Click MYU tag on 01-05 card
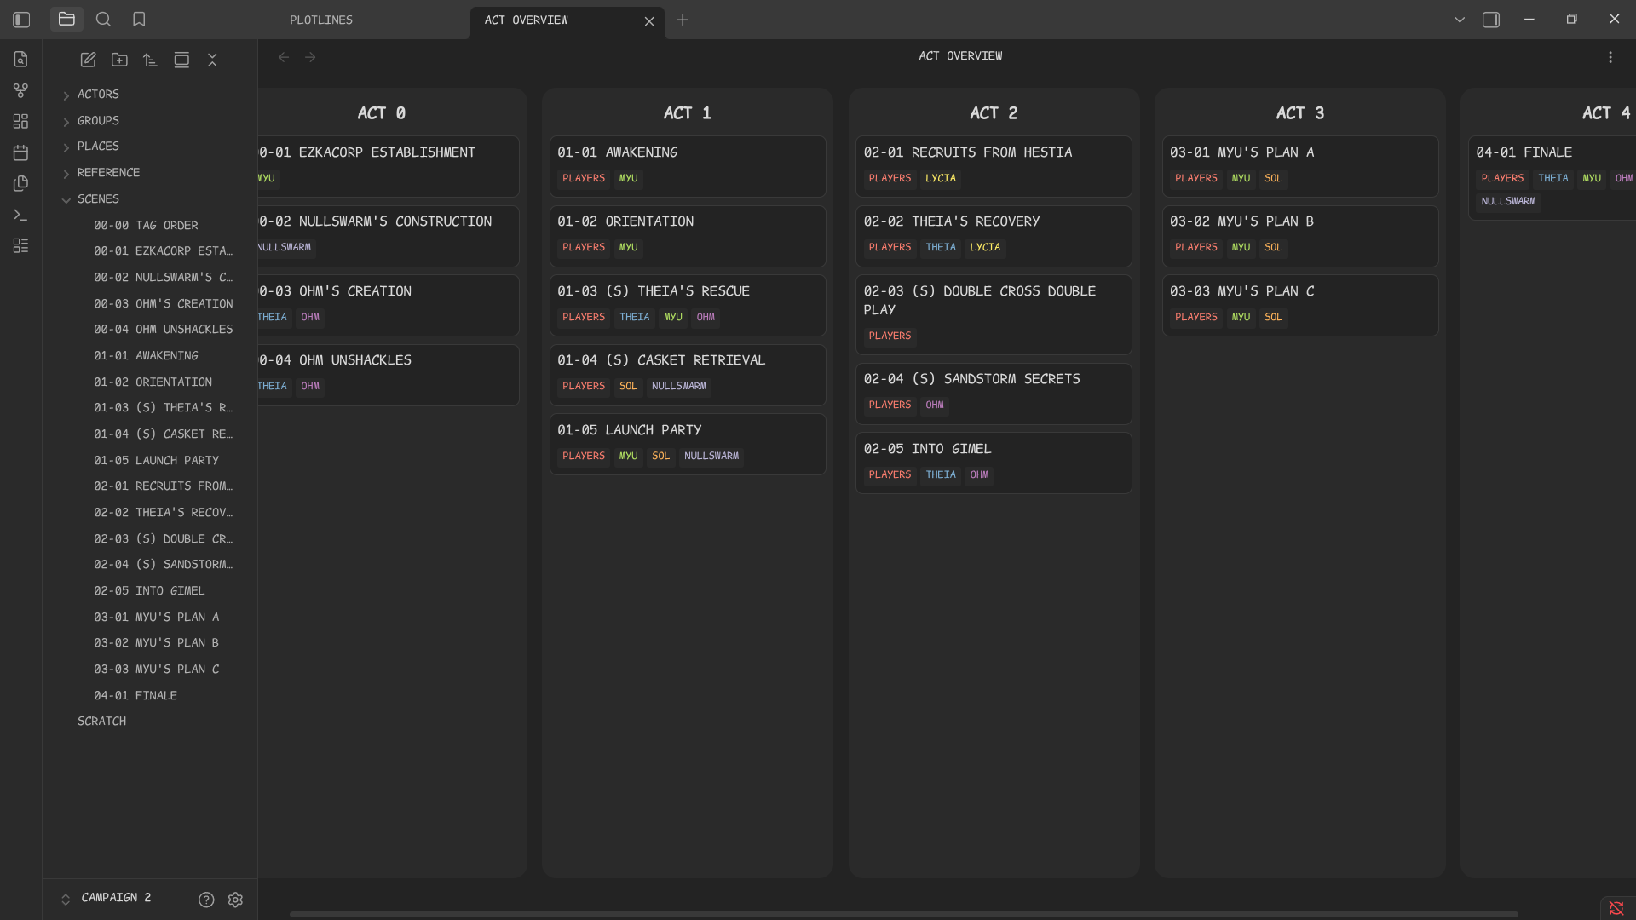 [628, 457]
